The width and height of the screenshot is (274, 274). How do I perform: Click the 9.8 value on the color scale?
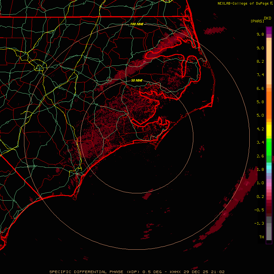(x=260, y=34)
